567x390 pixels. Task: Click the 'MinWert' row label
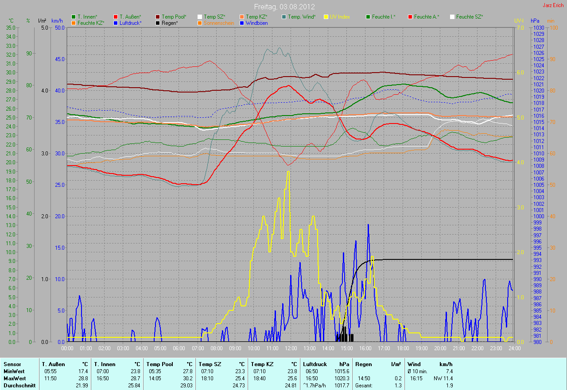tap(14, 371)
